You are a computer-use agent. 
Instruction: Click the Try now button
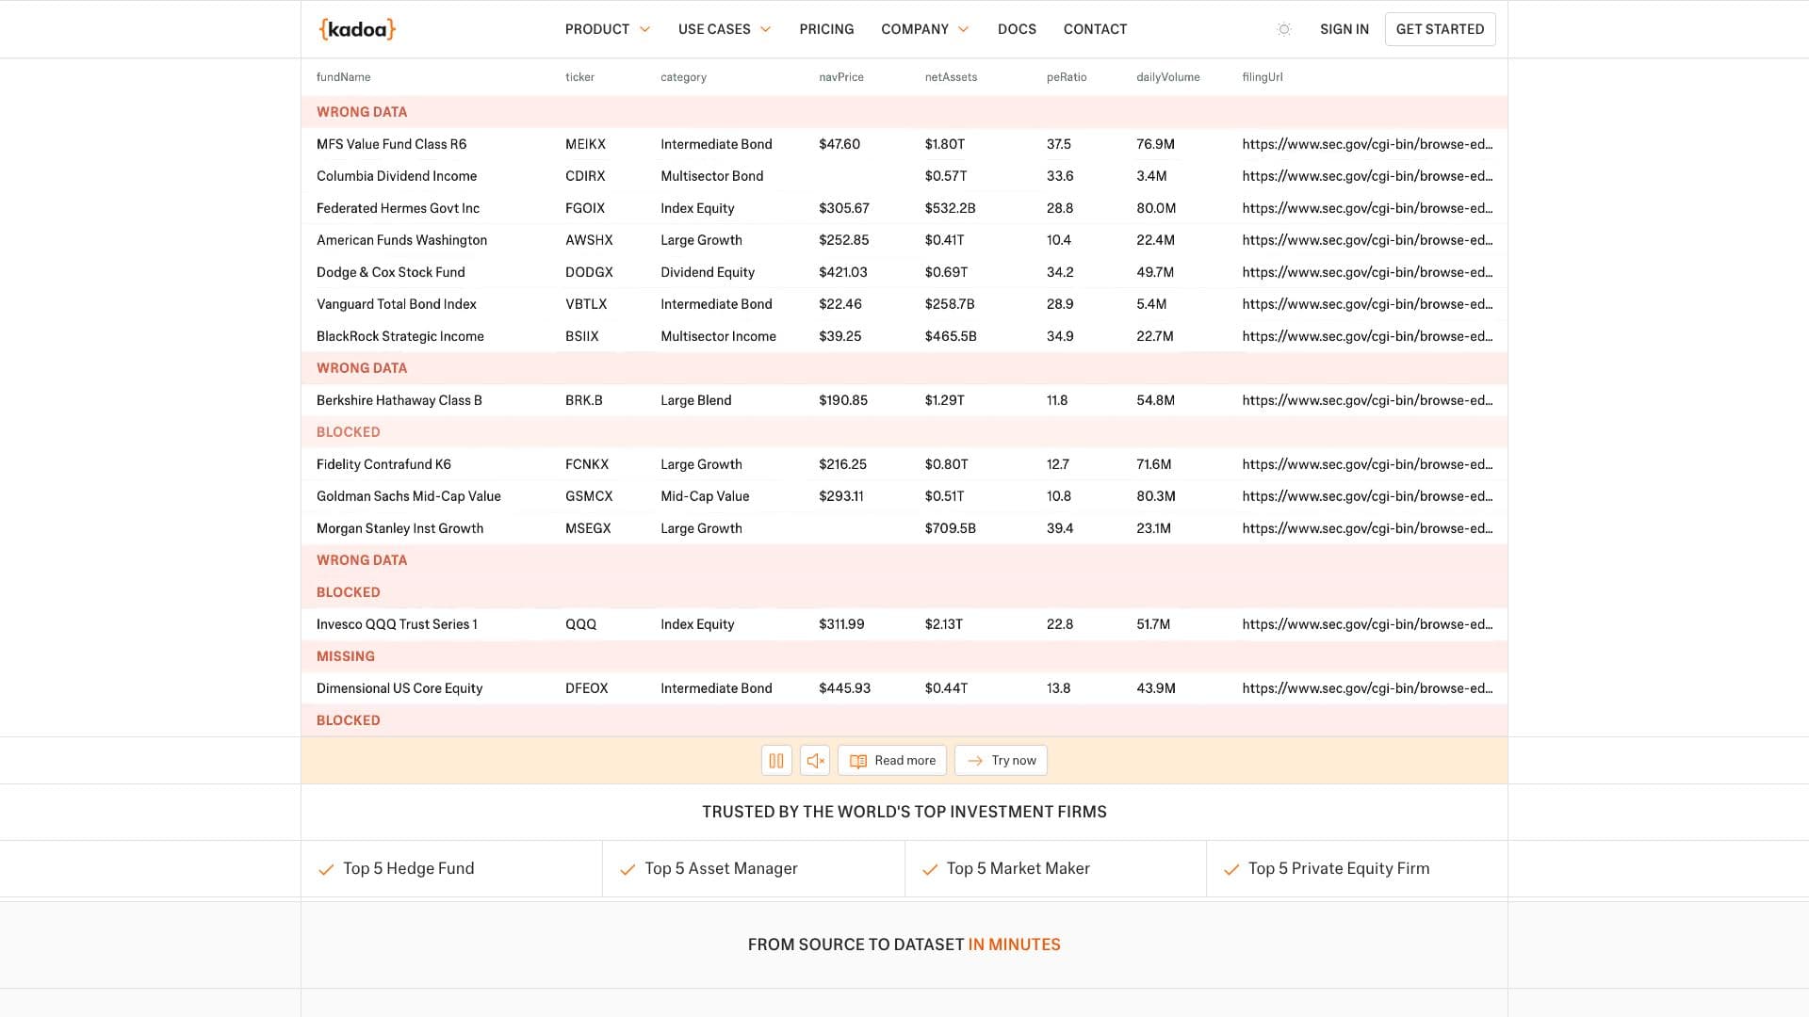[x=1001, y=761]
